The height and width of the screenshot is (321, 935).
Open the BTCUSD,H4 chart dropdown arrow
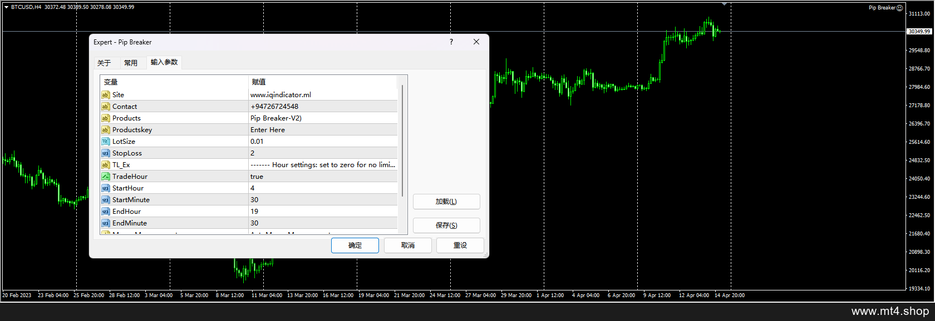coord(6,7)
